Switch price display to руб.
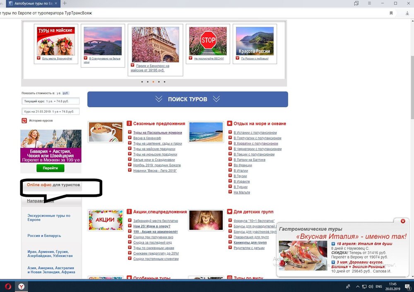Image resolution: width=414 pixels, height=292 pixels. [x=65, y=93]
